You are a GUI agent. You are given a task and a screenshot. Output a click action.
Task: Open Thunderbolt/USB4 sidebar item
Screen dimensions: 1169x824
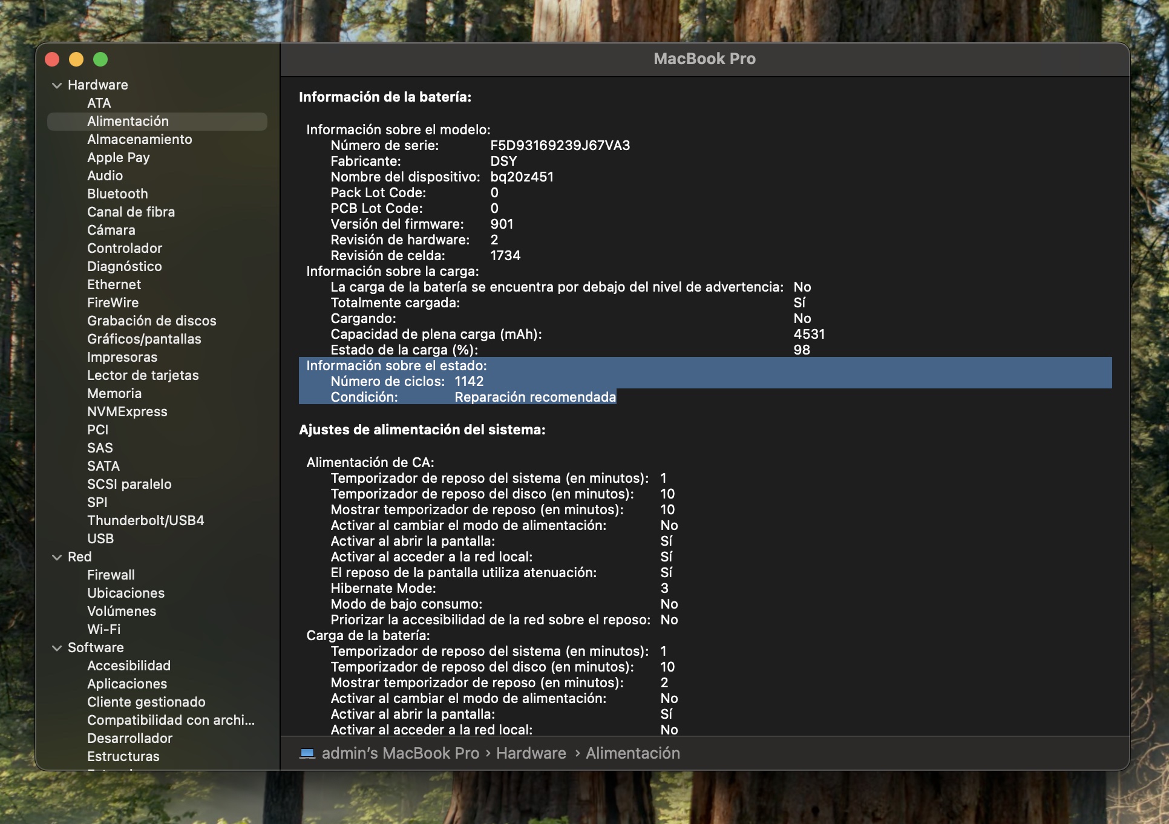coord(145,520)
